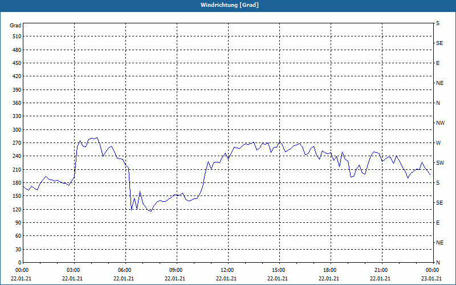456x285 pixels.
Task: Click the 'E' compass label level with 90
Action: pyautogui.click(x=438, y=223)
